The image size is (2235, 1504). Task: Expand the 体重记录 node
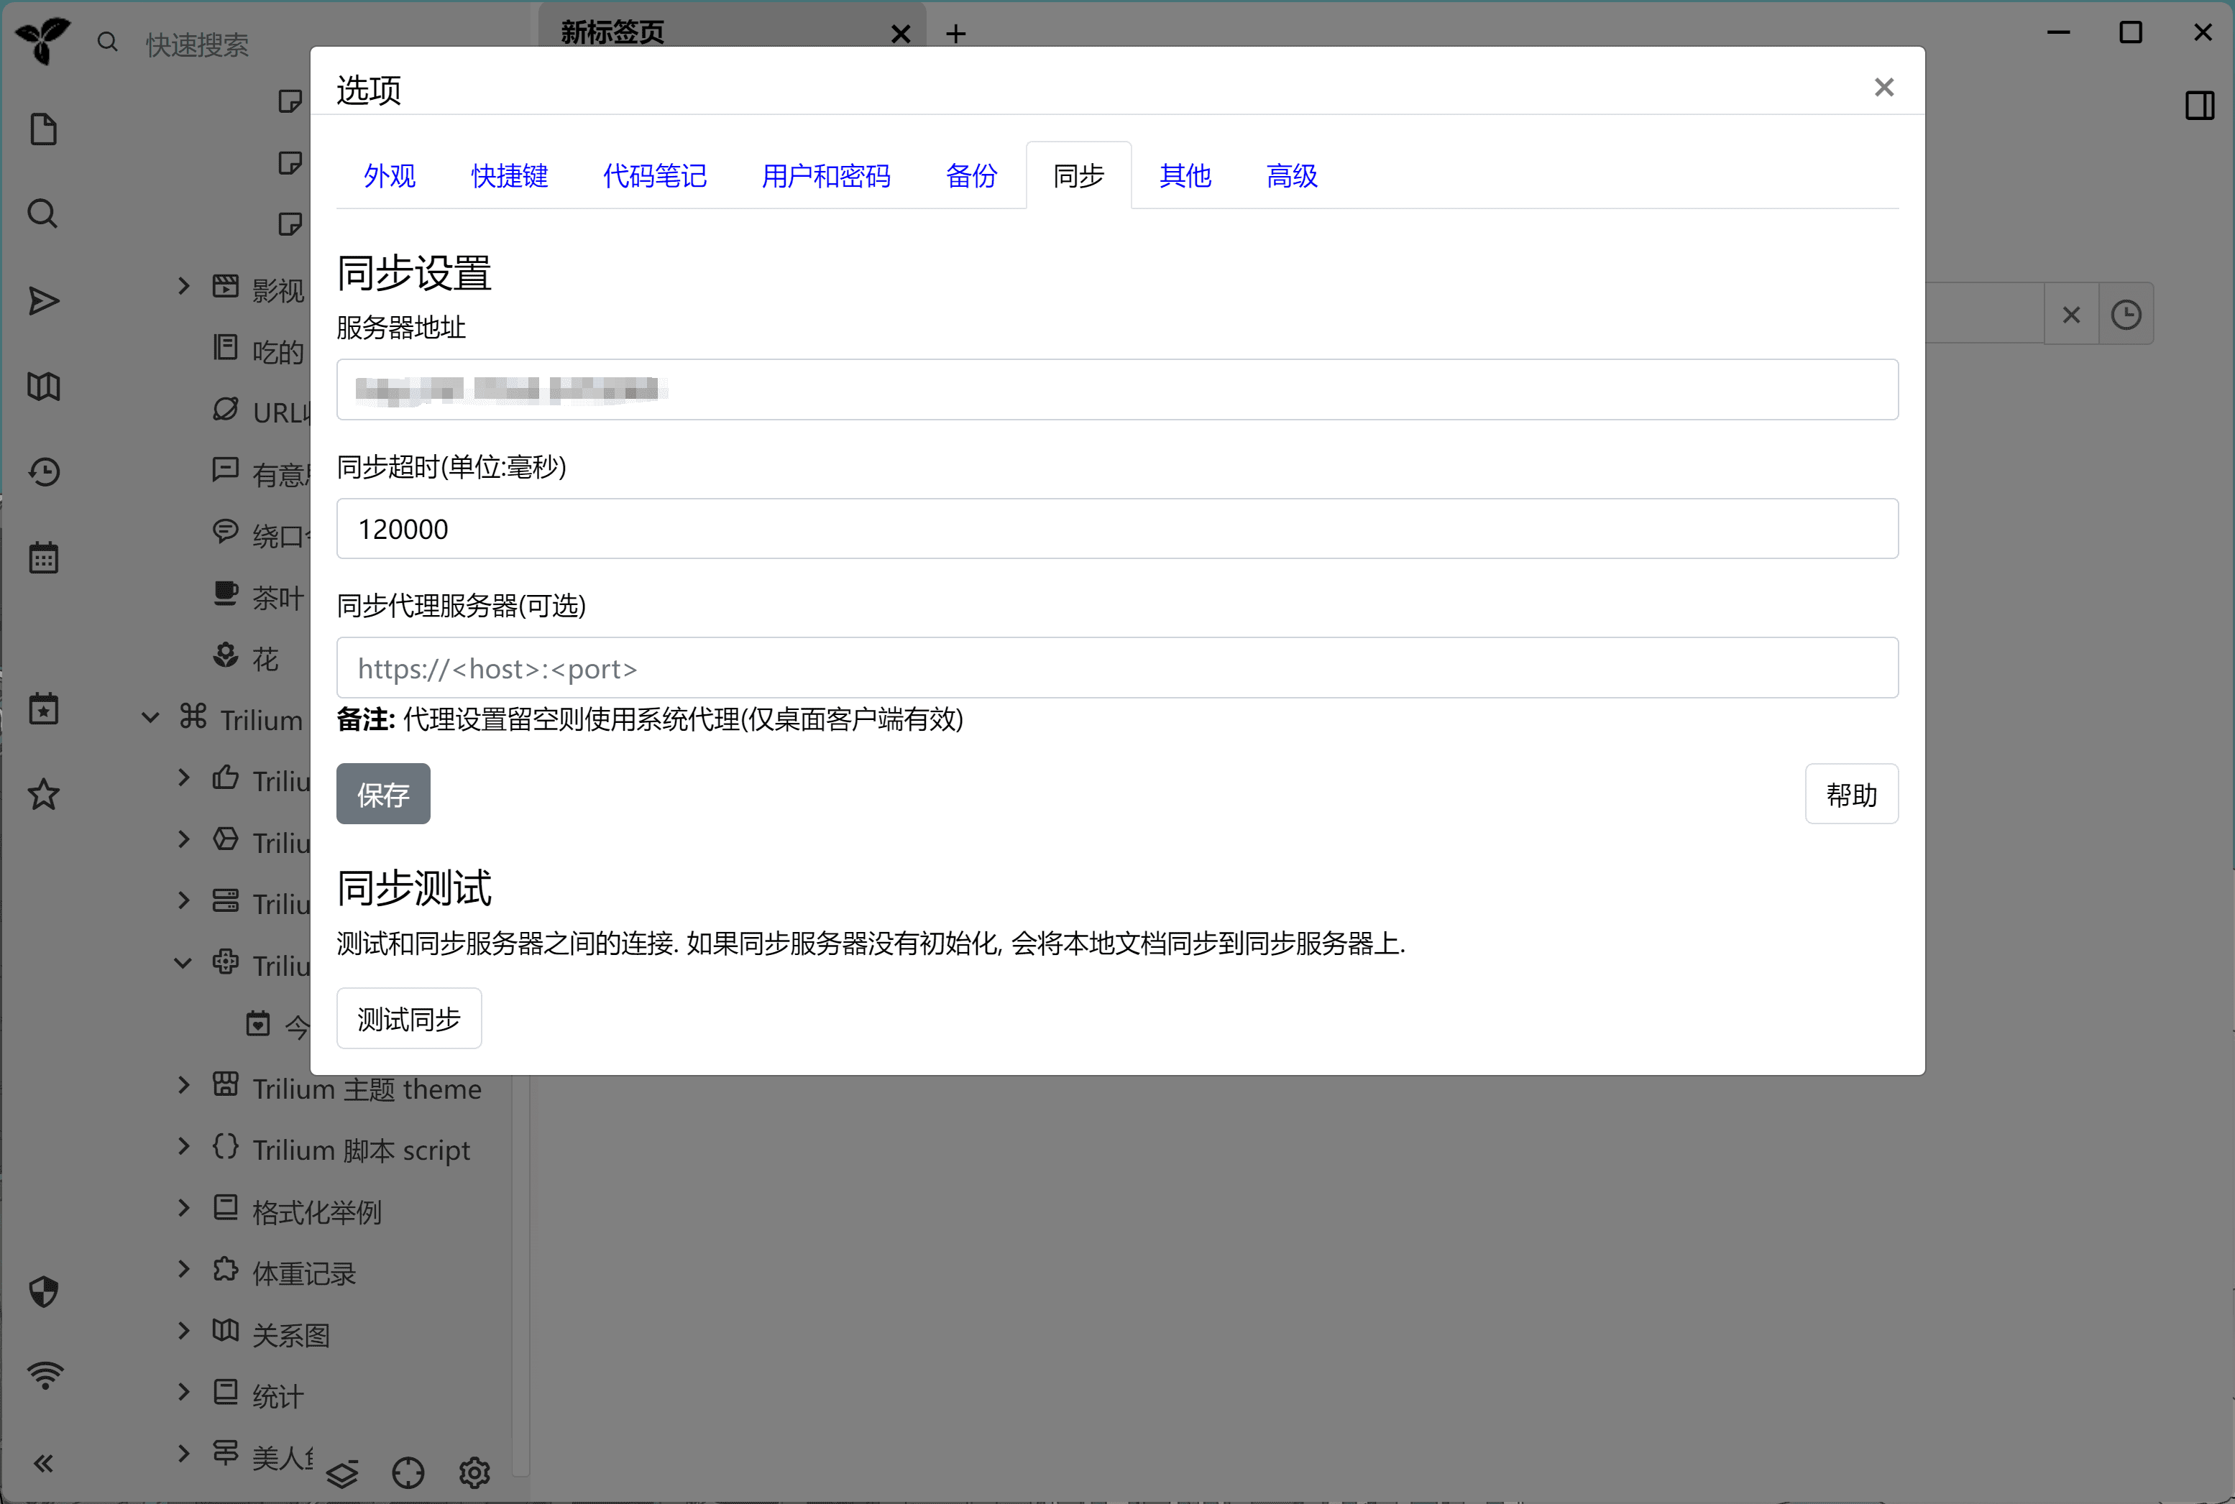[x=183, y=1269]
